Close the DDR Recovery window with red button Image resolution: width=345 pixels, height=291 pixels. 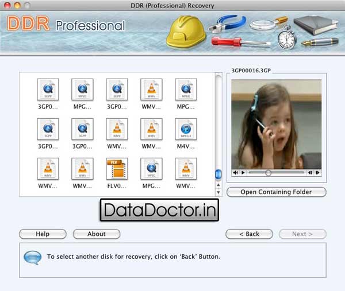7,5
